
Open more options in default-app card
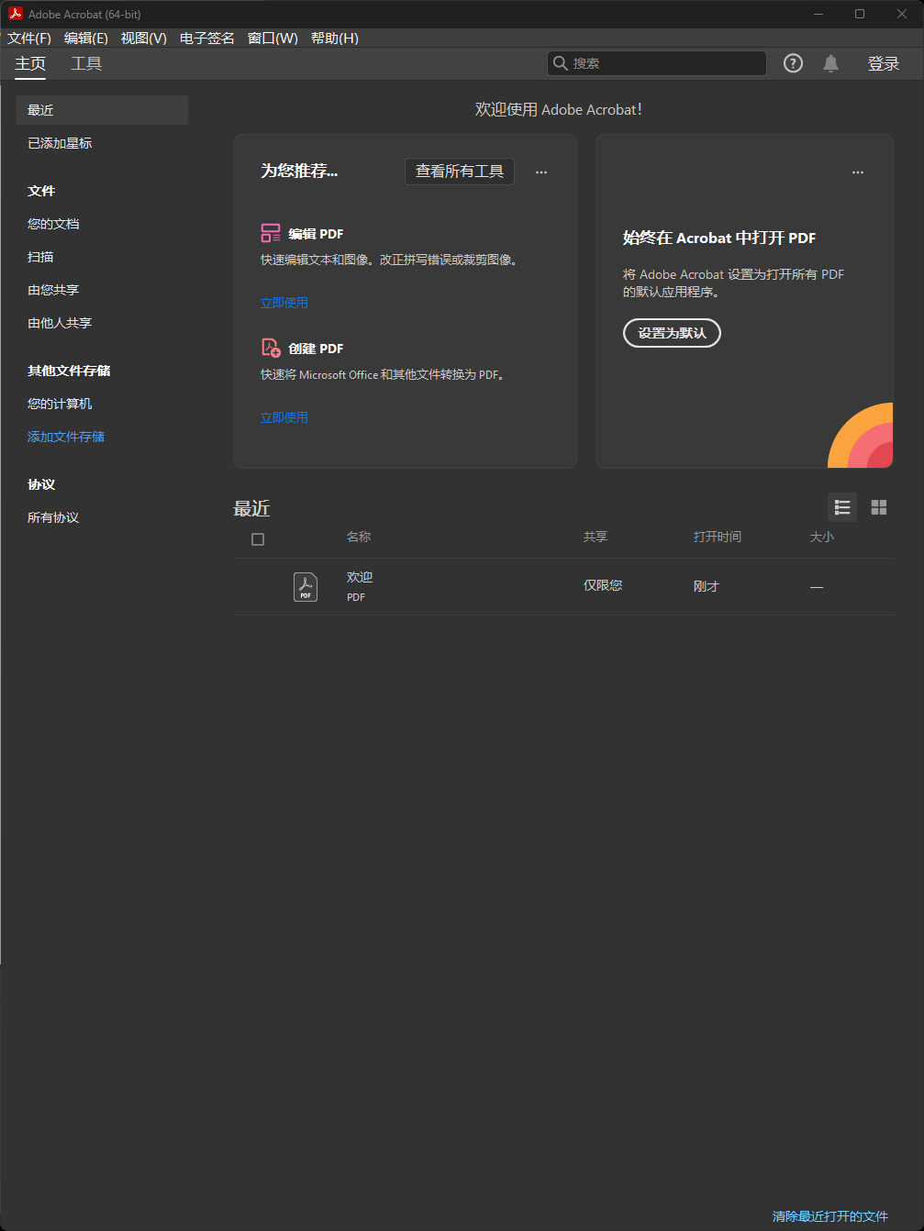click(x=858, y=172)
